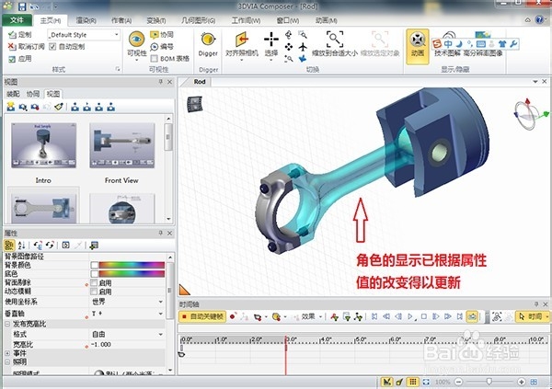
Task: Click the timeline play button
Action: [411, 316]
